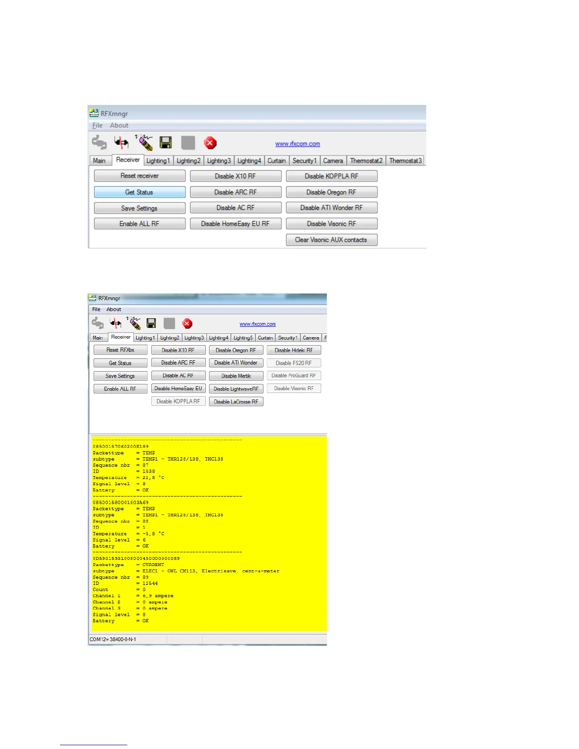Open the Lighting2 tab in upper window

188,161
